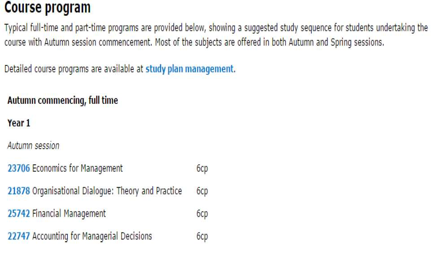Click the Economics for Management title
Viewport: 436px width, 253px height.
[77, 168]
